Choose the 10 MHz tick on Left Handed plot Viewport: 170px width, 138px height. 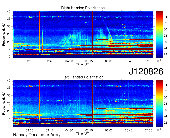pyautogui.click(x=9, y=126)
